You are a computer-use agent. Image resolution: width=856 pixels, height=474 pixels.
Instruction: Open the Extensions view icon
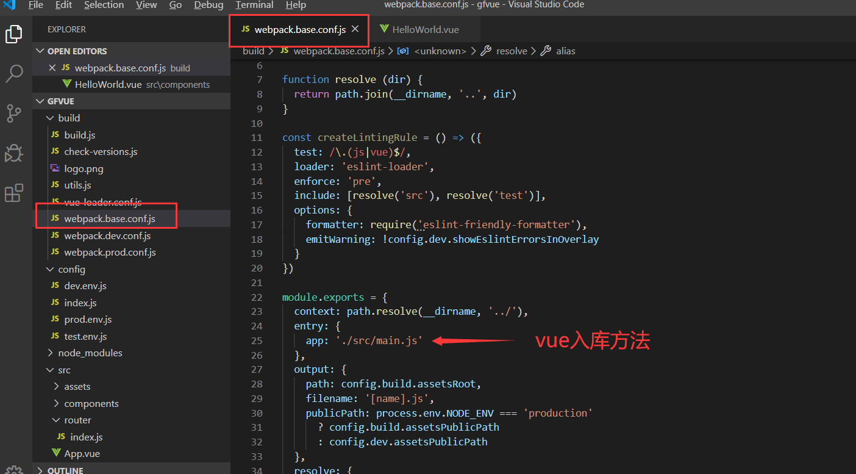click(14, 193)
